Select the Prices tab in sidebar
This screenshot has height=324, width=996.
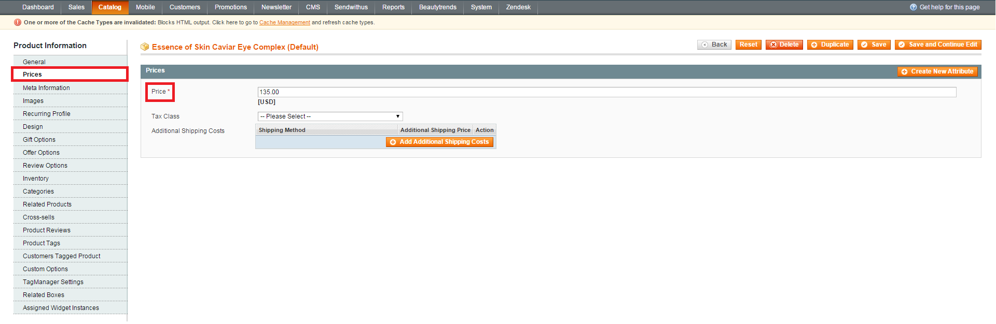(70, 75)
